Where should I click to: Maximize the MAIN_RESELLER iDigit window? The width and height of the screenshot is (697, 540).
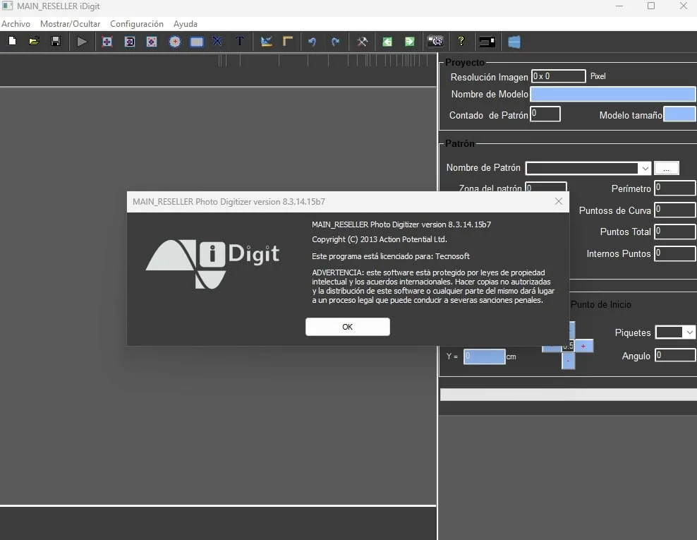(651, 6)
